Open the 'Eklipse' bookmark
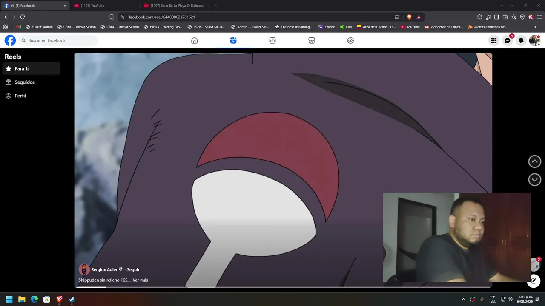This screenshot has height=306, width=545. (327, 27)
